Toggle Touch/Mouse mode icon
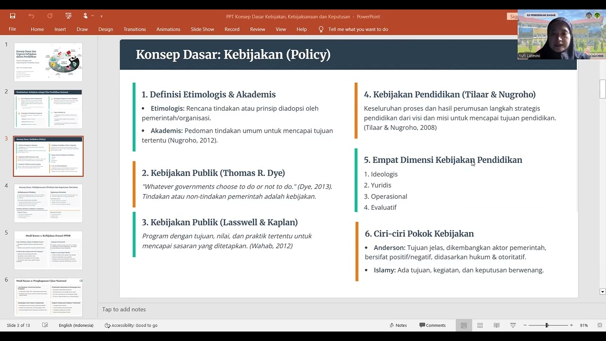 pos(86,16)
